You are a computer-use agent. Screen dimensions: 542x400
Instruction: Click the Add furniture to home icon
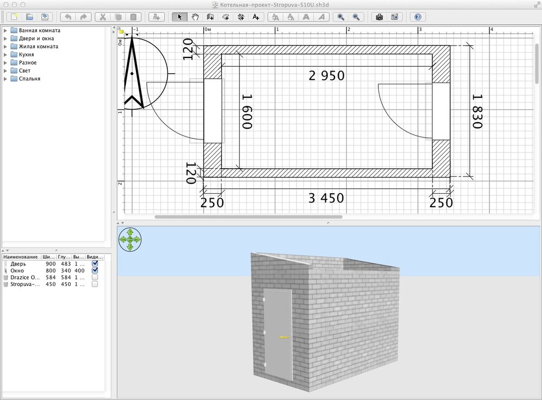(156, 17)
